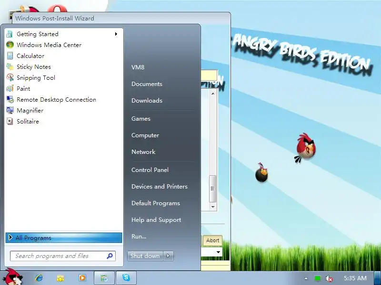Expand All Programs list
The width and height of the screenshot is (381, 285).
64,238
